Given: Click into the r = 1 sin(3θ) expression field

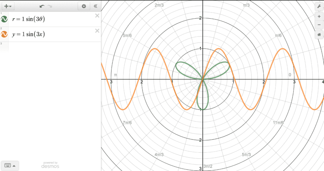Looking at the screenshot, I should pos(53,19).
